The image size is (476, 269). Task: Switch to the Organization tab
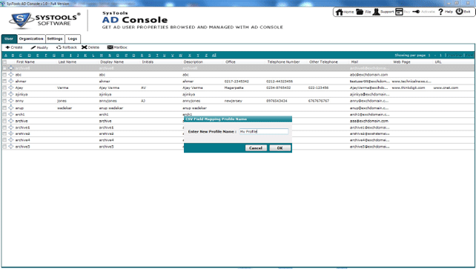tap(31, 39)
